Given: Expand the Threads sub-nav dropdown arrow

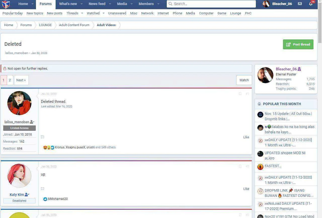Looking at the screenshot, I should click(82, 13).
